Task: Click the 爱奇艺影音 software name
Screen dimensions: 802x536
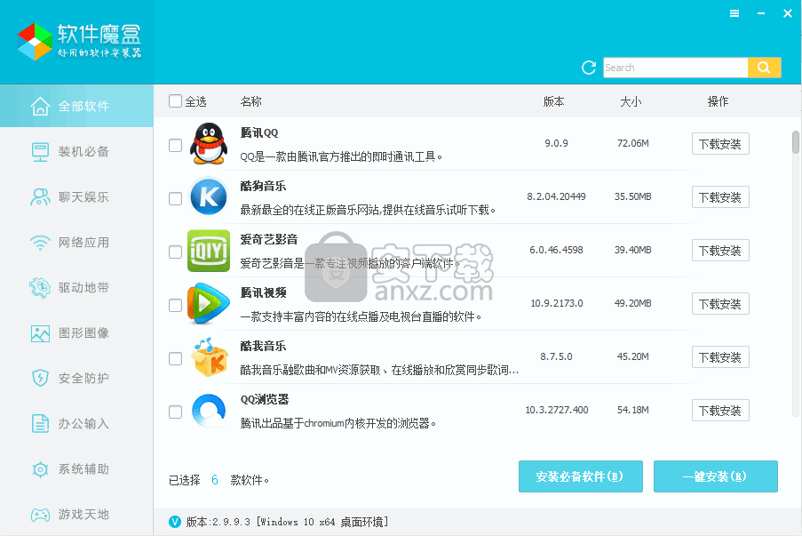Action: tap(269, 239)
